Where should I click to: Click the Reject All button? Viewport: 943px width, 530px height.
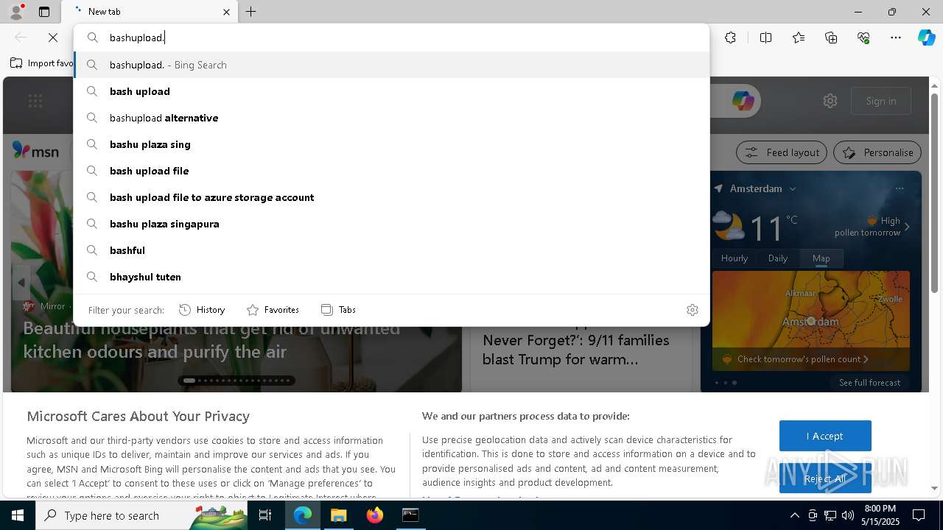pyautogui.click(x=825, y=478)
